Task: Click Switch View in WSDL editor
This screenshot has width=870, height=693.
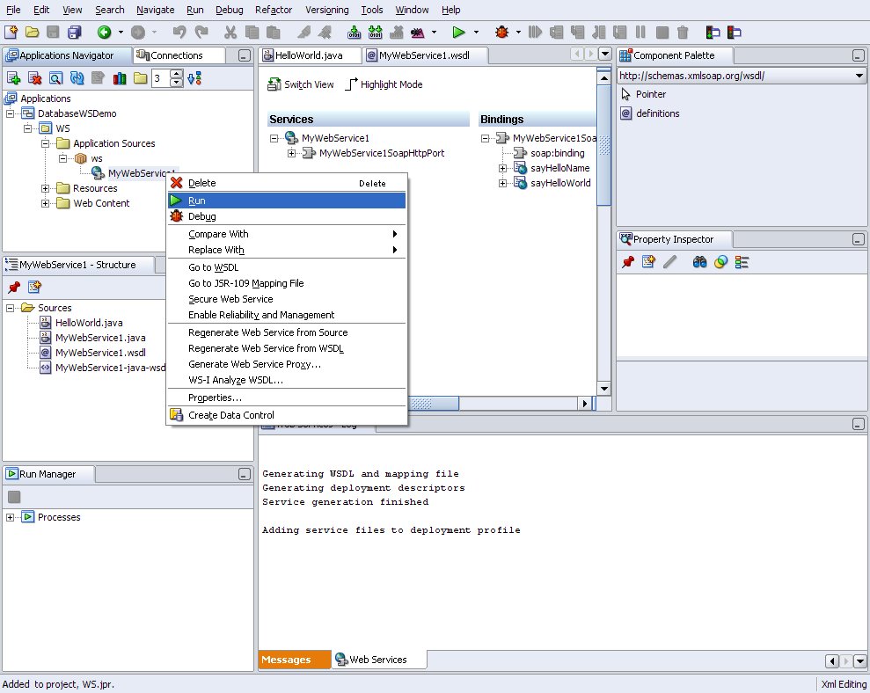Action: coord(300,84)
